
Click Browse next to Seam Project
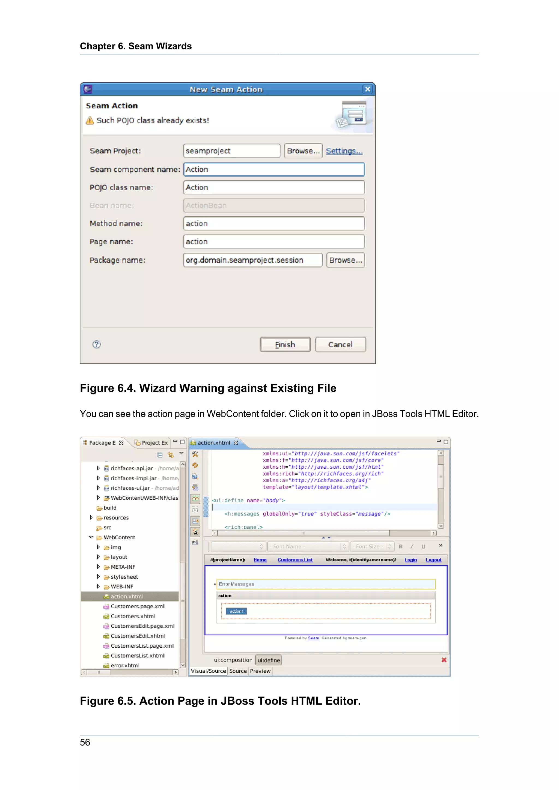[303, 151]
